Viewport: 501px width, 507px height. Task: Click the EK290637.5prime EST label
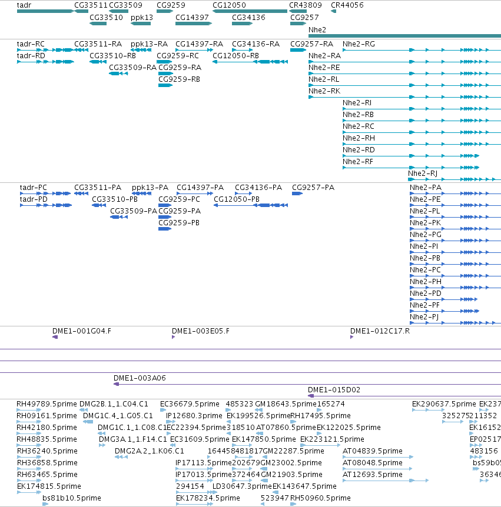click(x=444, y=404)
